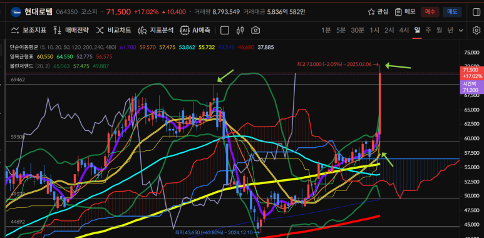Select the 1분 timeframe
This screenshot has height=238, width=484.
click(326, 30)
